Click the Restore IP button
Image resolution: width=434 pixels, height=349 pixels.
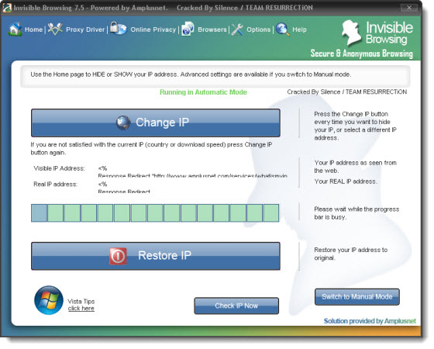156,256
